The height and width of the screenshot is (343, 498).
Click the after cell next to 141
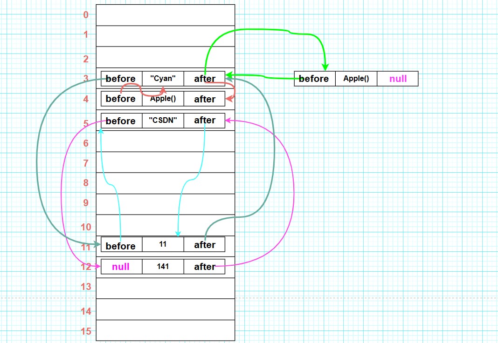(204, 266)
